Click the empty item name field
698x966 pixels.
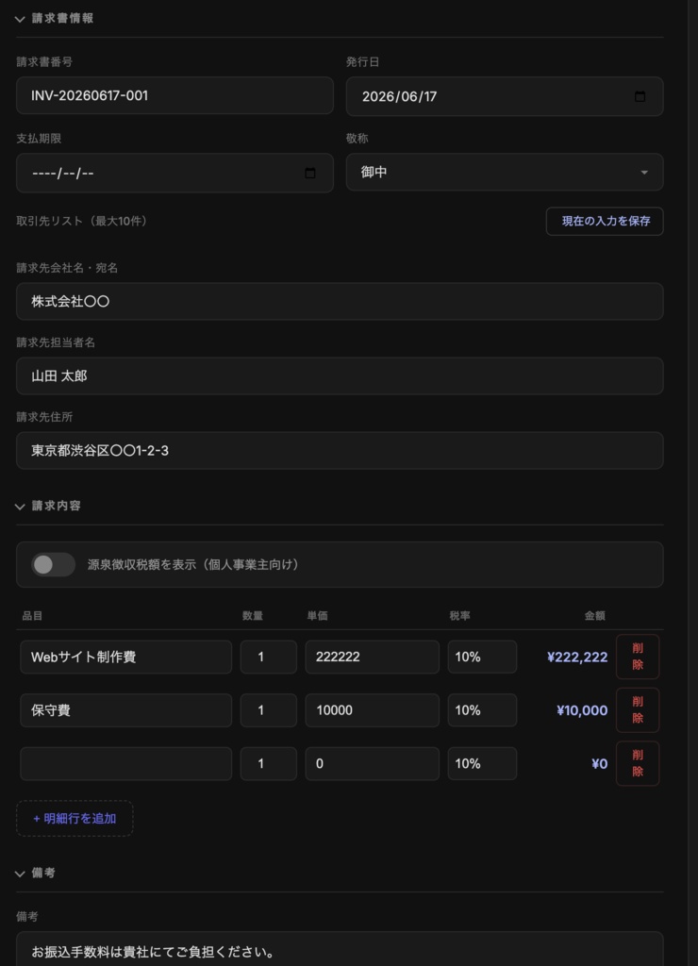pos(125,763)
